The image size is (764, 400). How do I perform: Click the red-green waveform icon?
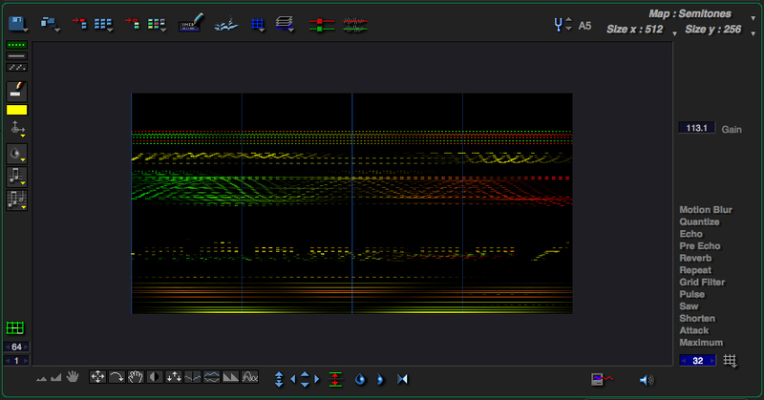pos(354,23)
